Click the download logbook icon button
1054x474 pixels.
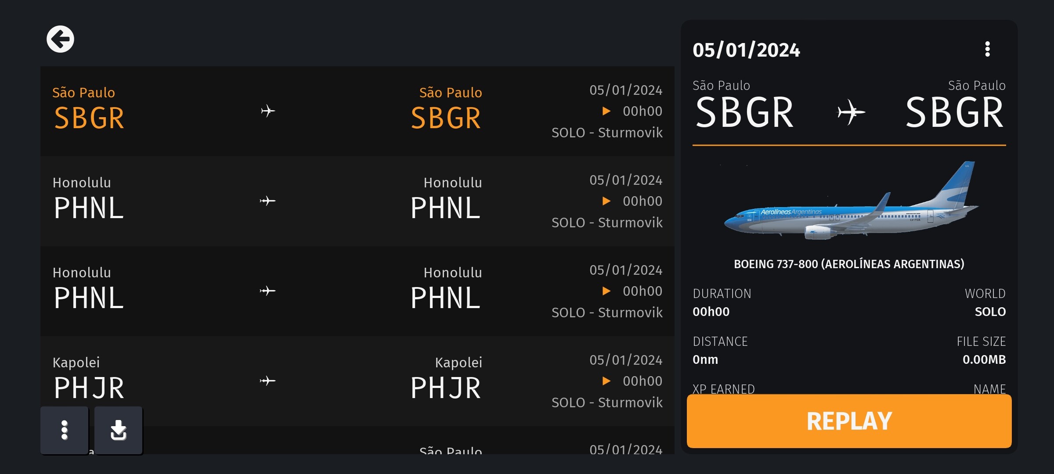coord(119,430)
